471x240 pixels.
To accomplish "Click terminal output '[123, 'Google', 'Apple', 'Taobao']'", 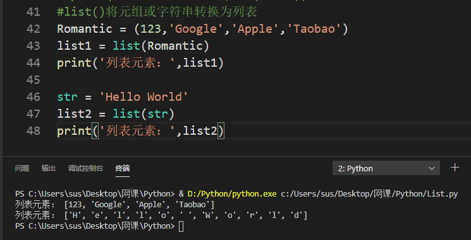I will (x=139, y=205).
